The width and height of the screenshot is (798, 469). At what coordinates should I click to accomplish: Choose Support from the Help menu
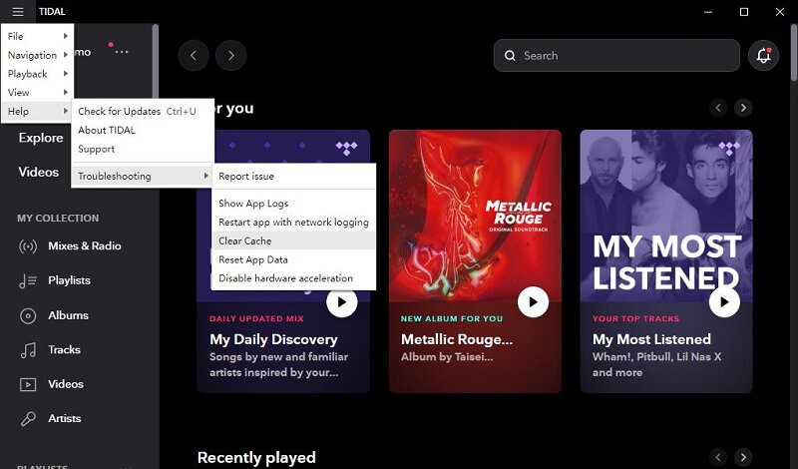(x=143, y=149)
